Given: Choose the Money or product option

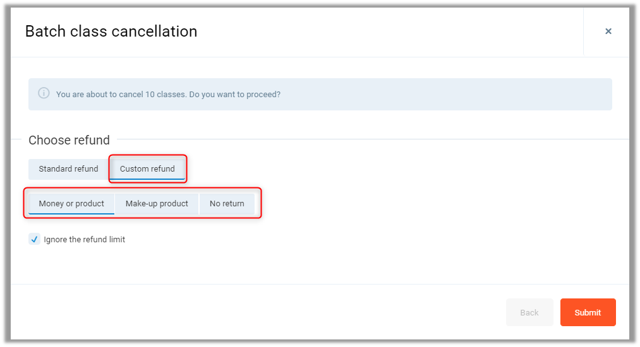Looking at the screenshot, I should coord(71,204).
